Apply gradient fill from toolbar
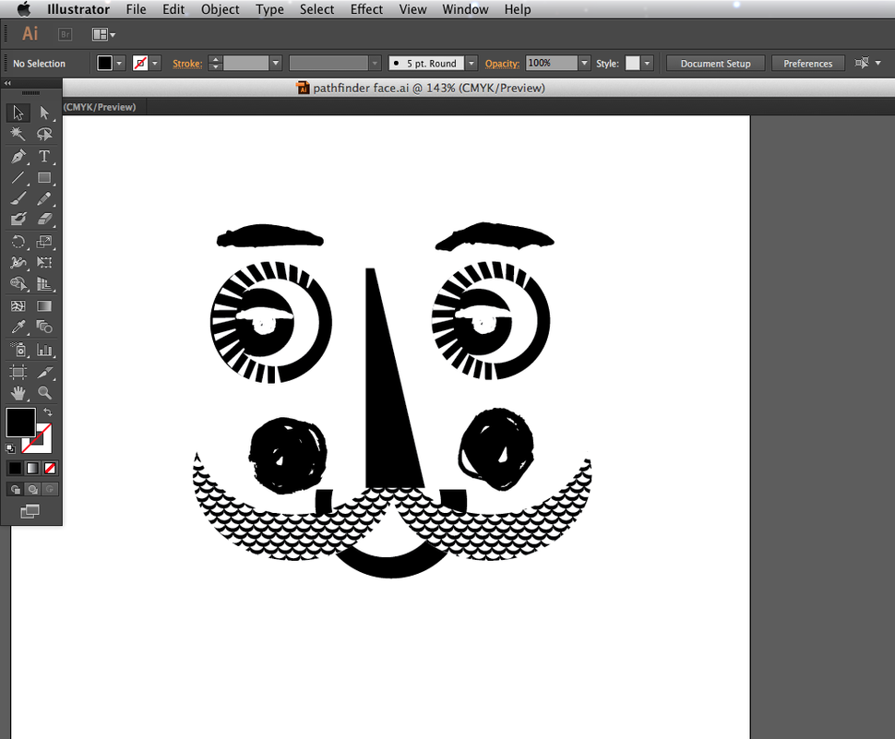This screenshot has width=895, height=739. pyautogui.click(x=30, y=468)
